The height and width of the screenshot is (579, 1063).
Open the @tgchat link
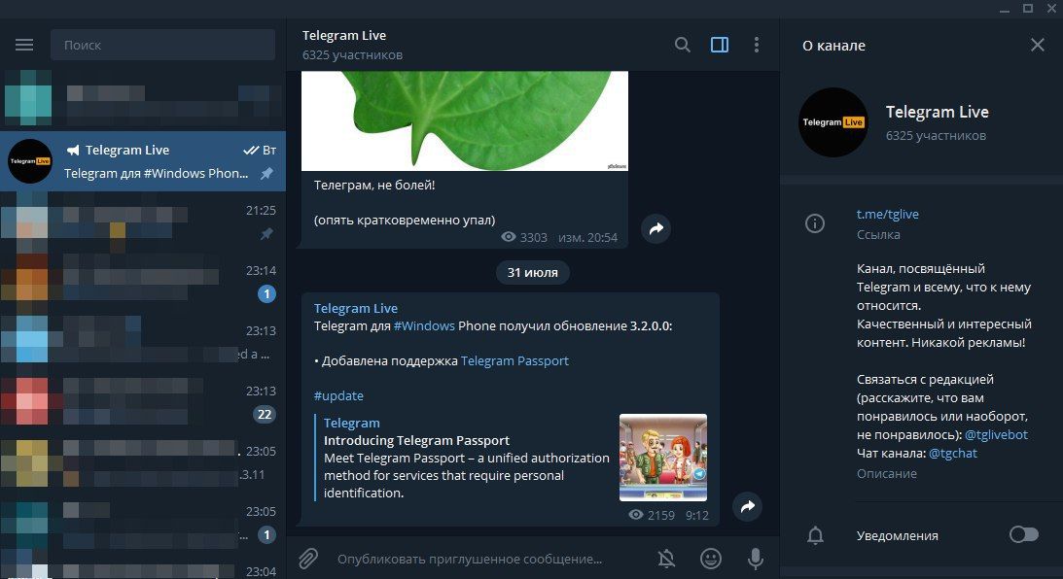[952, 453]
